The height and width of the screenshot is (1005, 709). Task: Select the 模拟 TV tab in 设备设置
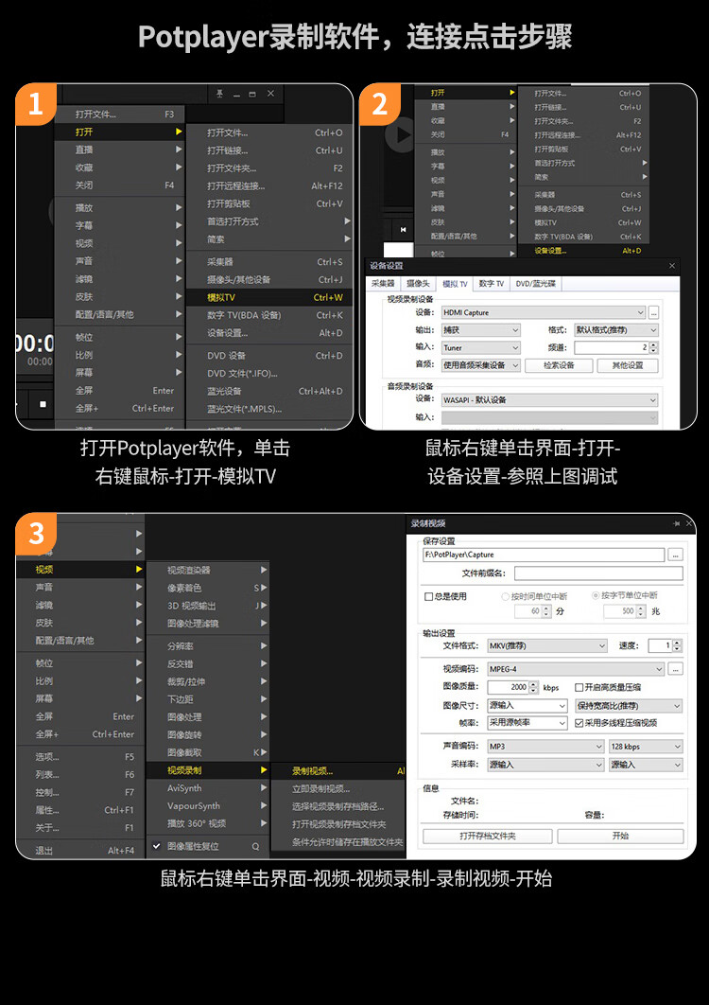pos(455,283)
